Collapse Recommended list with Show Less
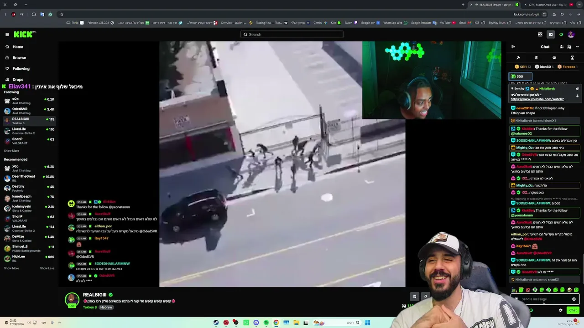This screenshot has width=584, height=328. click(47, 268)
